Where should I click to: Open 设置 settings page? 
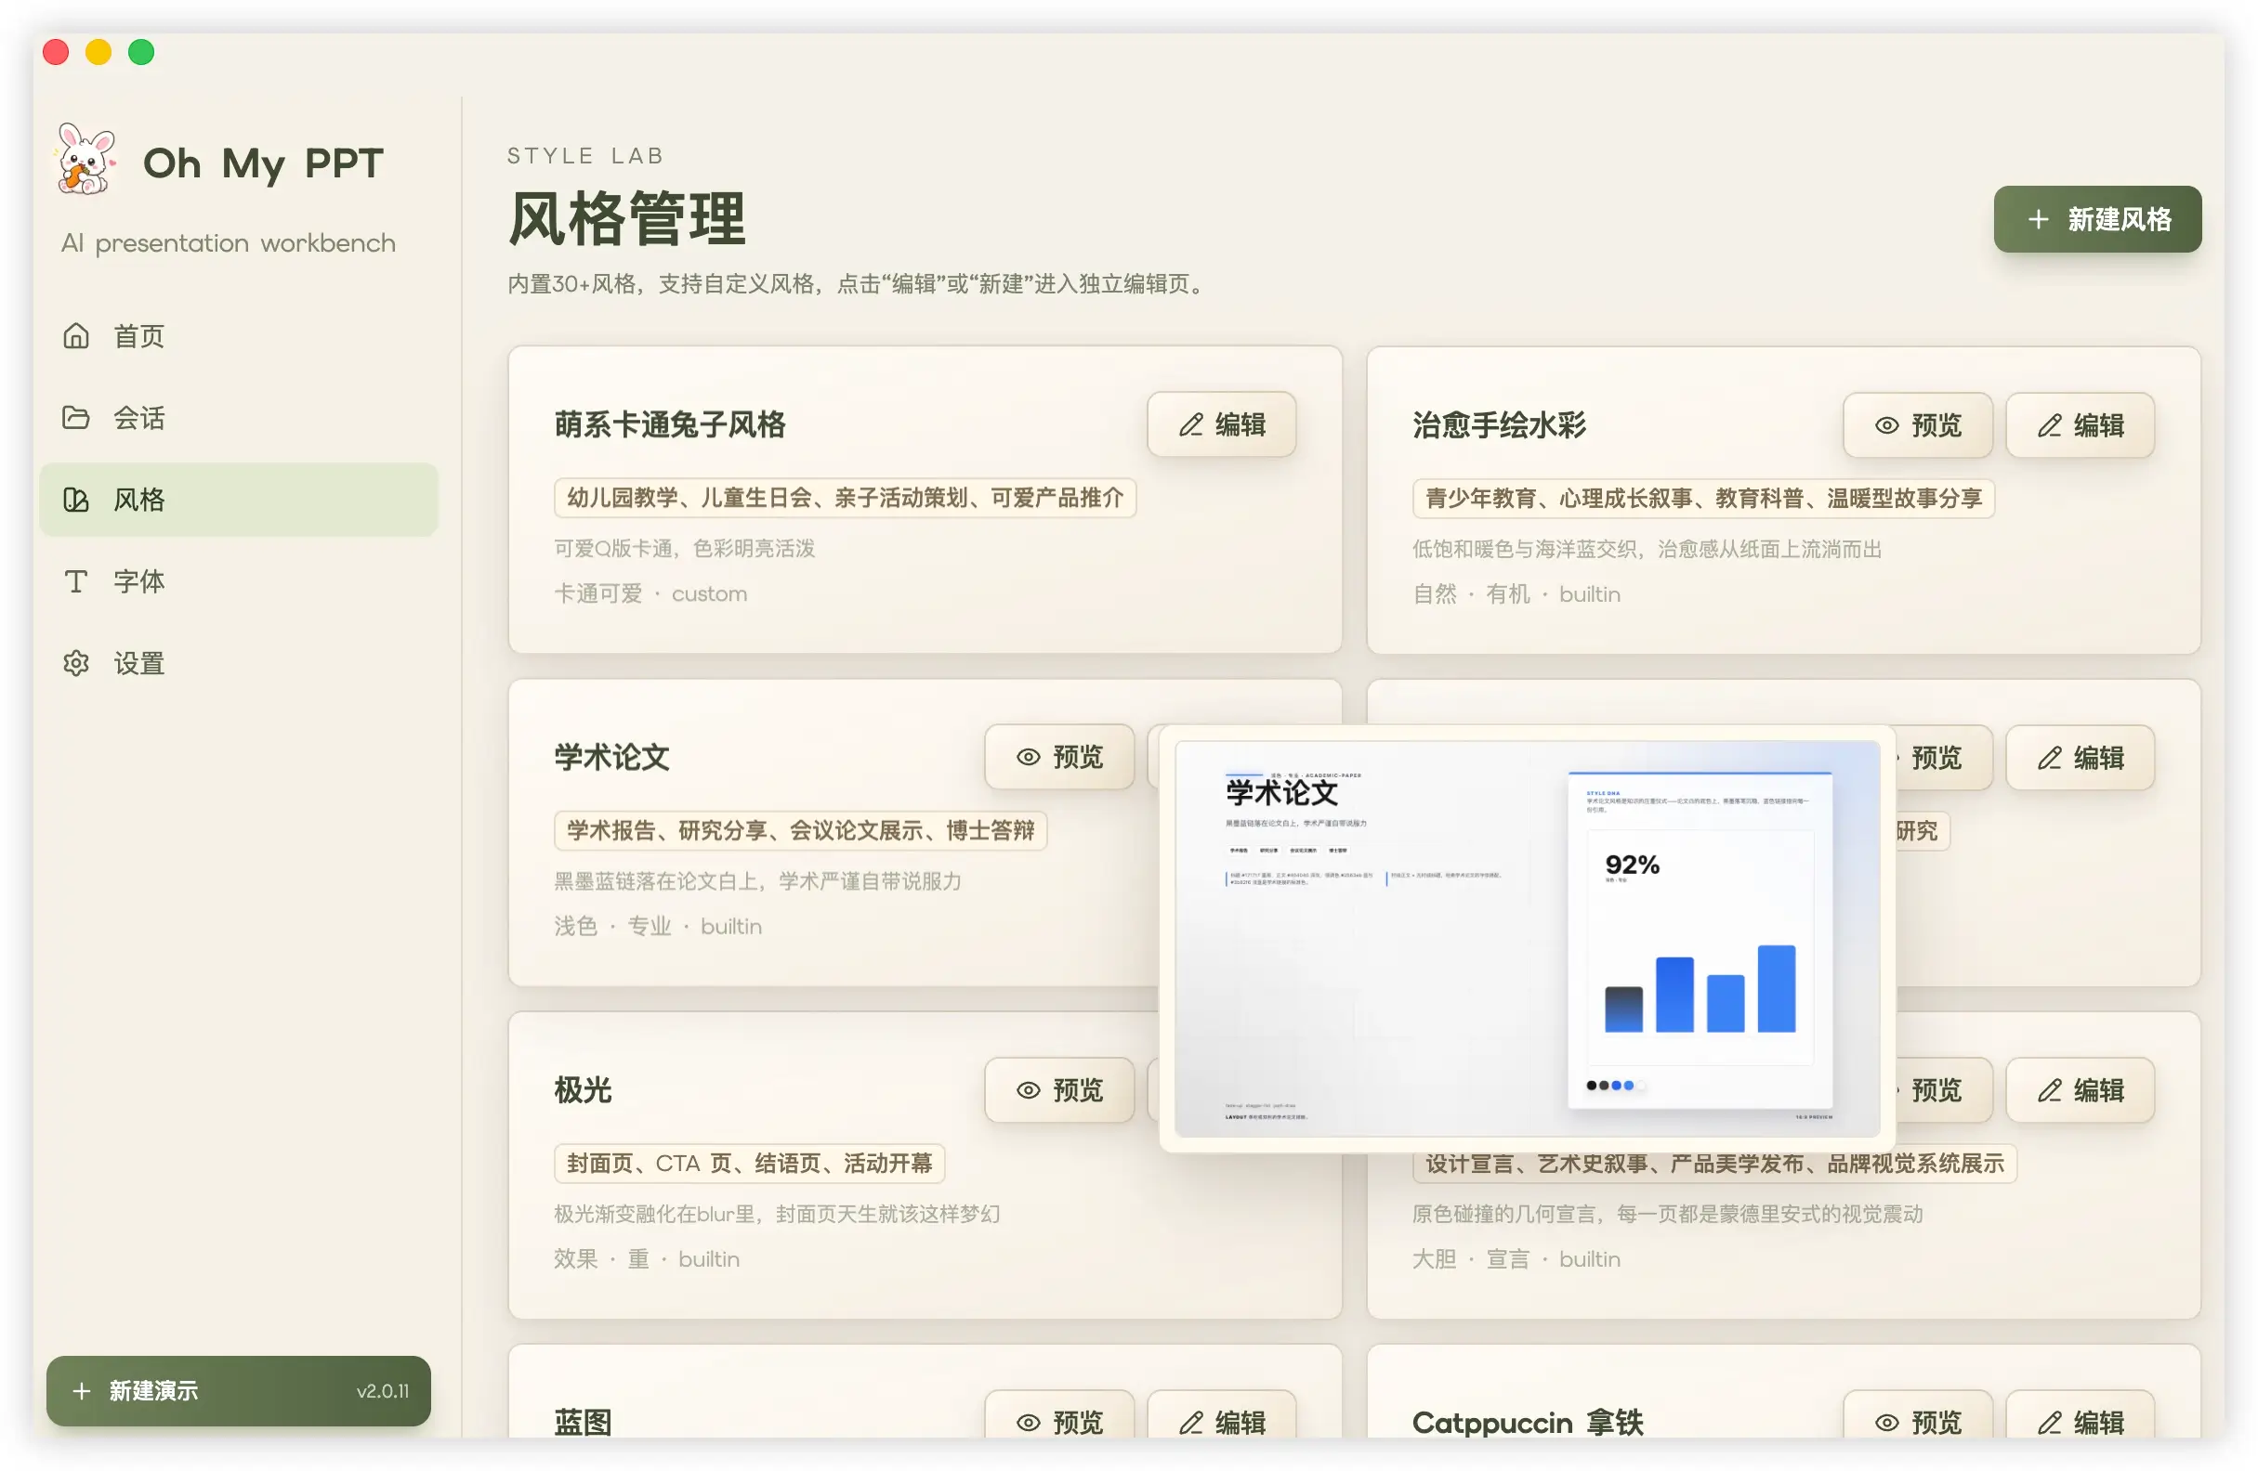(x=238, y=663)
